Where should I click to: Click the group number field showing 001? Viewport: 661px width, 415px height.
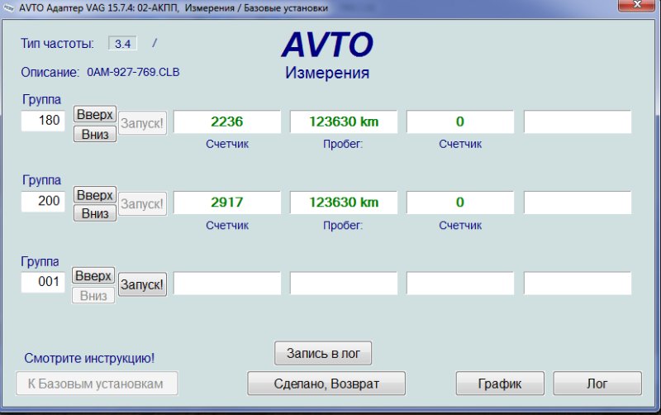click(43, 282)
